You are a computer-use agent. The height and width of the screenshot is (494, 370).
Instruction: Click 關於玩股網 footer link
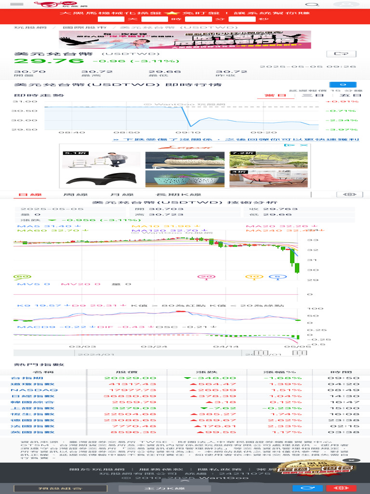click(x=97, y=469)
